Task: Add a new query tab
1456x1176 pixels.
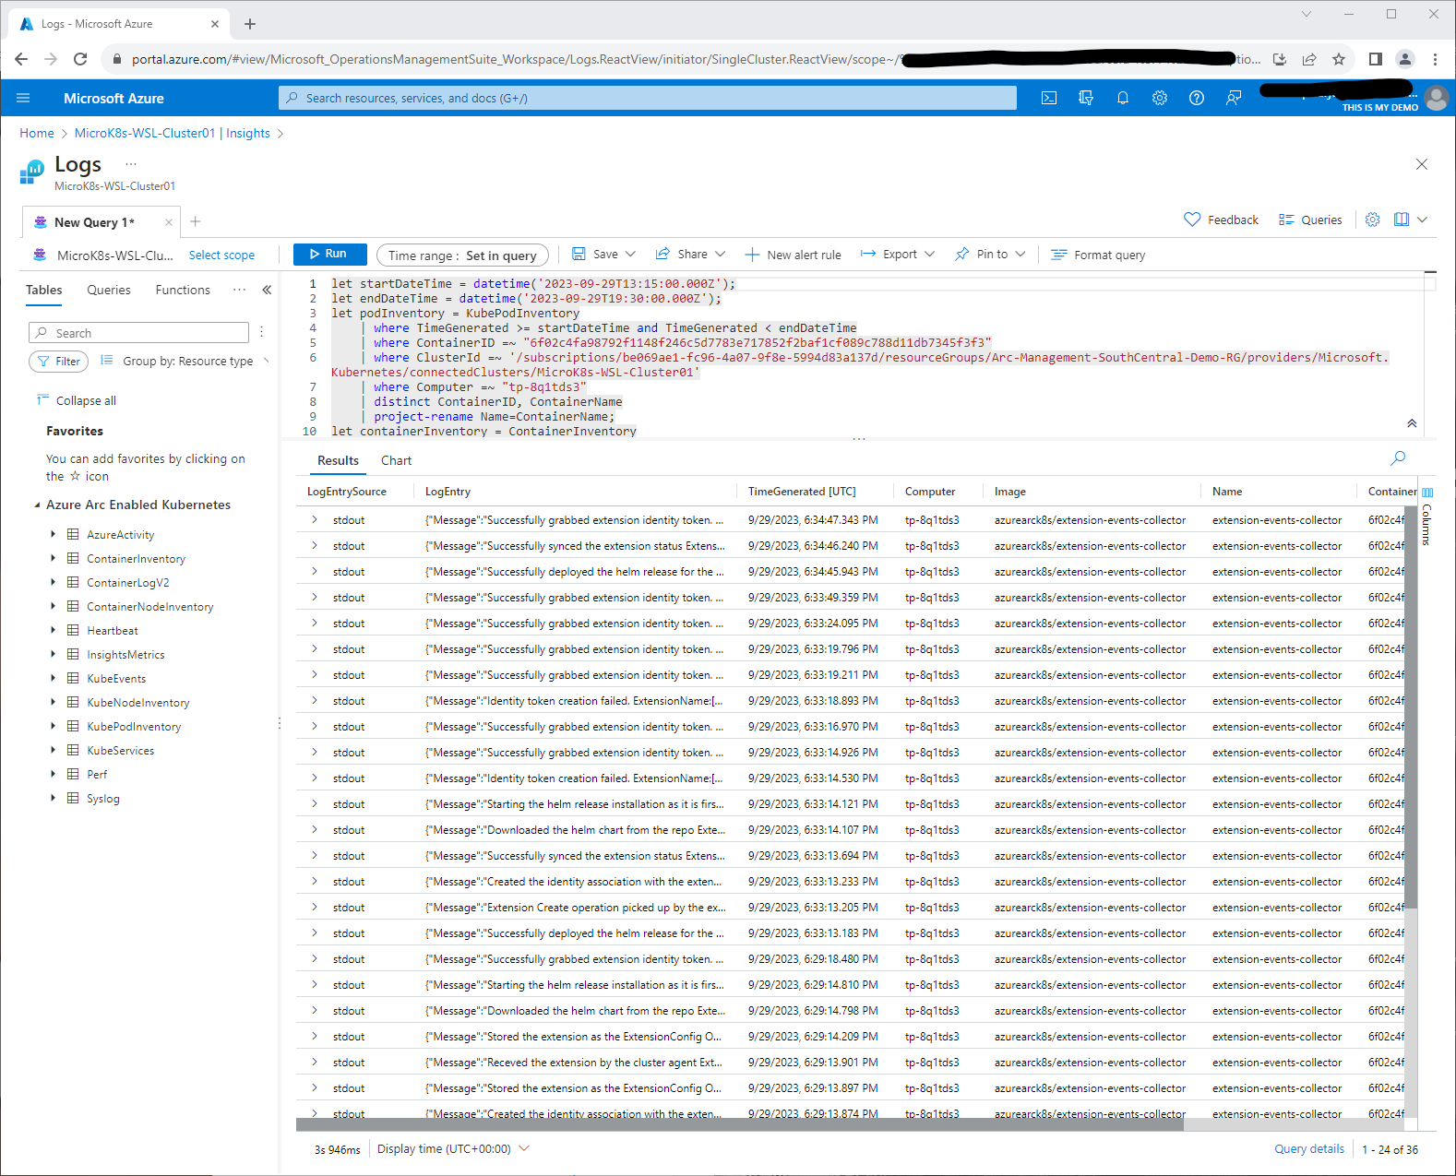Action: 196,221
